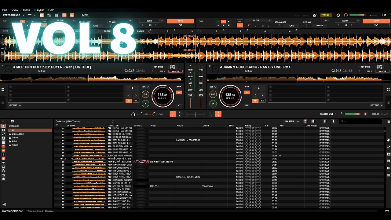Open deck 2 pad grid icon
This screenshot has width=391, height=220.
coord(388,90)
